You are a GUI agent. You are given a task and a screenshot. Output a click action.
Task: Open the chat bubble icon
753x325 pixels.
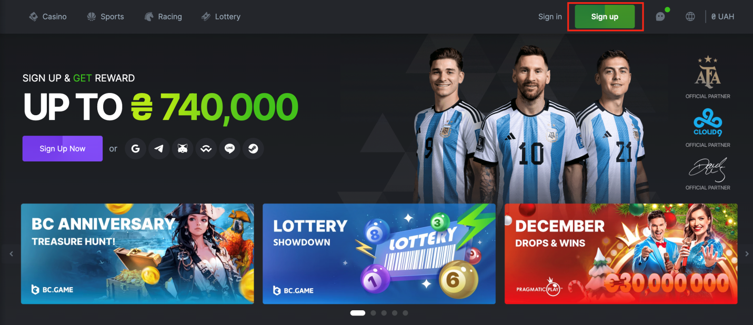click(x=660, y=16)
